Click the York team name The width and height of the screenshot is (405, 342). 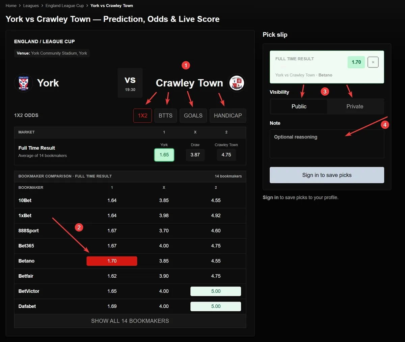tap(48, 83)
